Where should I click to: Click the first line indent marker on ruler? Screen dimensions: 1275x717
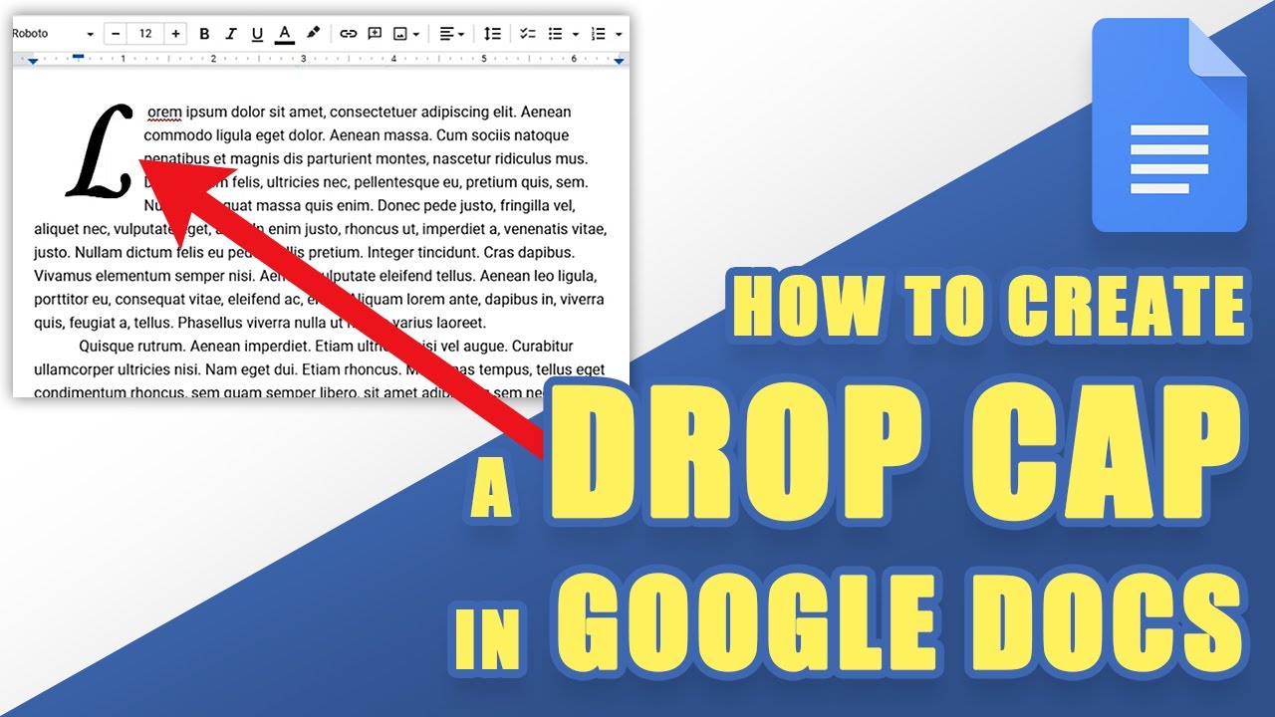click(x=78, y=56)
